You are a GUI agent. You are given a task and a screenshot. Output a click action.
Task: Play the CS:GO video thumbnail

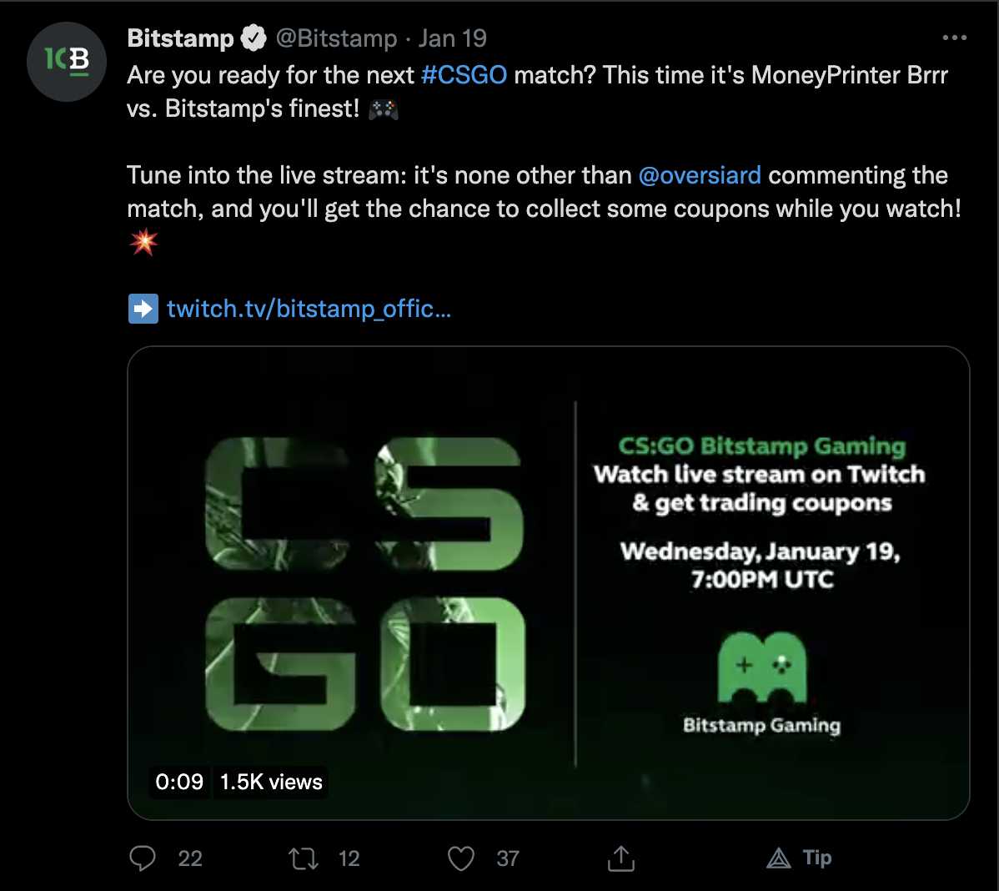(x=548, y=582)
